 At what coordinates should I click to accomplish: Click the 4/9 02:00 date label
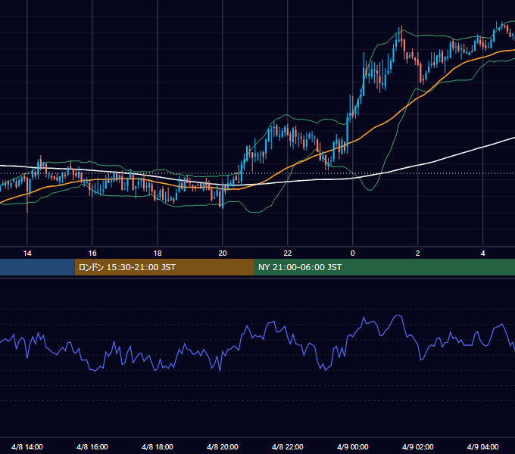pyautogui.click(x=417, y=446)
